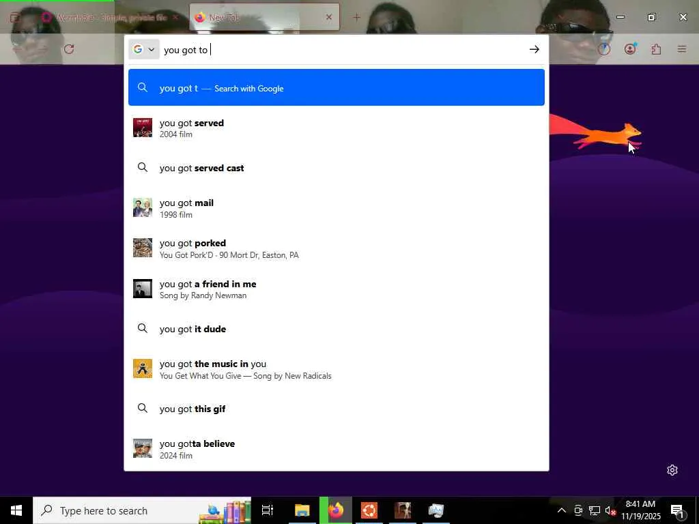The width and height of the screenshot is (699, 524).
Task: Click the Go arrow in address bar
Action: (x=534, y=49)
